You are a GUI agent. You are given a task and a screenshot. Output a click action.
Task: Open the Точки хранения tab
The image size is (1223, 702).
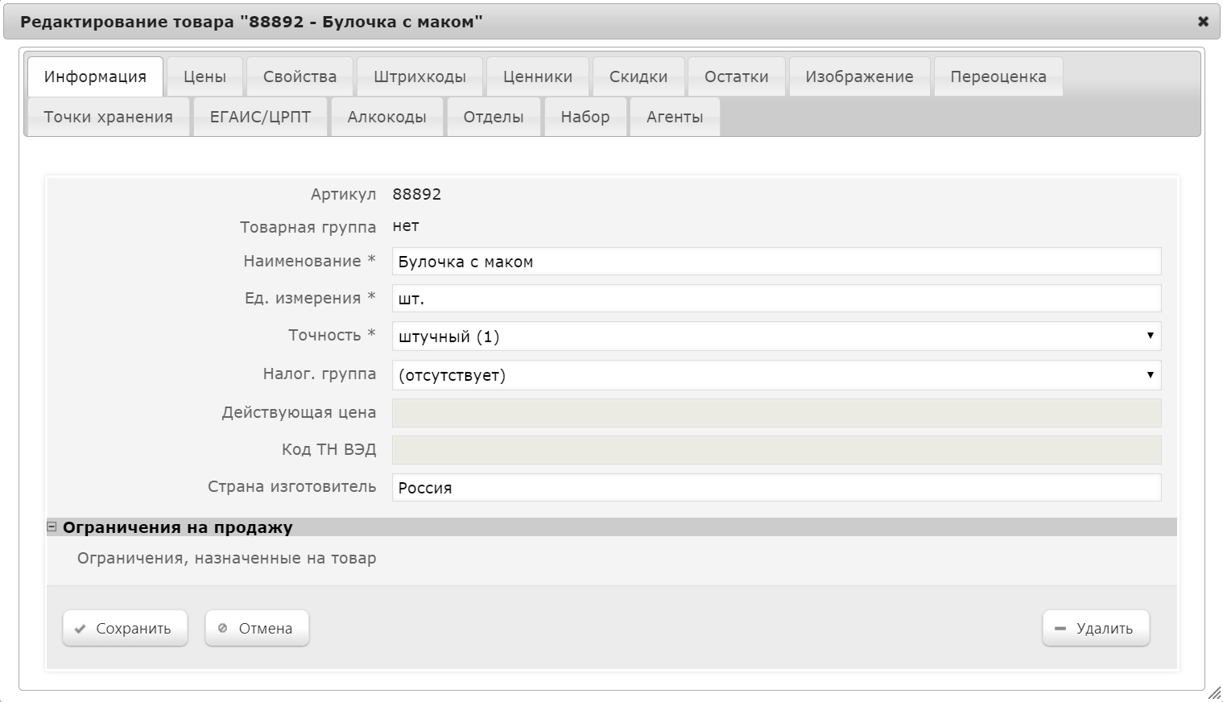coord(109,117)
